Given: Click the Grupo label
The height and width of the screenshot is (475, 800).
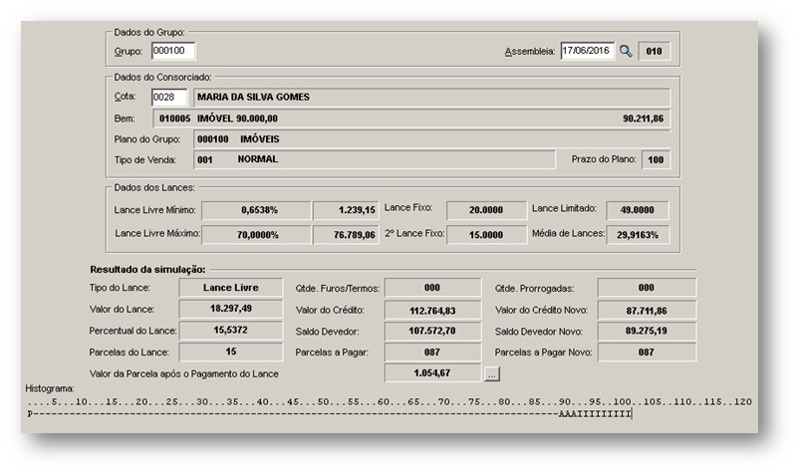Looking at the screenshot, I should point(129,52).
